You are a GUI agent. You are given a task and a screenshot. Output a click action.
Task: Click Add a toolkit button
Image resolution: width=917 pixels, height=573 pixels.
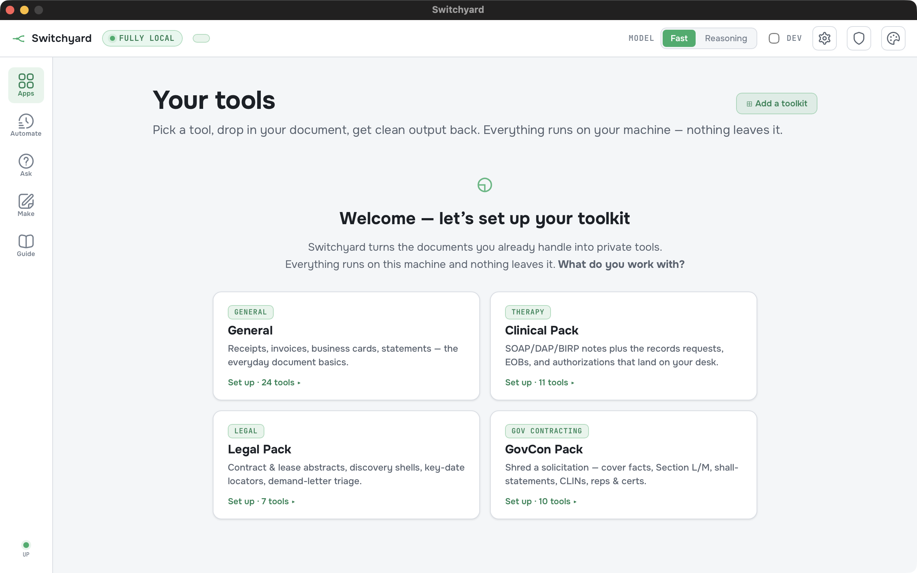777,103
